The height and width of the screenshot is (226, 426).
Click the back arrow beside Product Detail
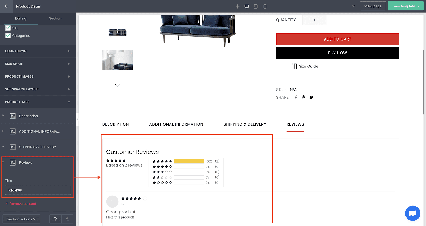6,6
